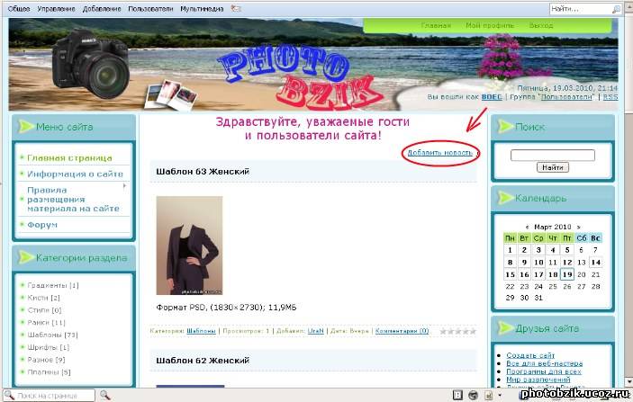Select today's date 19 in the calendar
This screenshot has height=402, width=633.
(567, 274)
